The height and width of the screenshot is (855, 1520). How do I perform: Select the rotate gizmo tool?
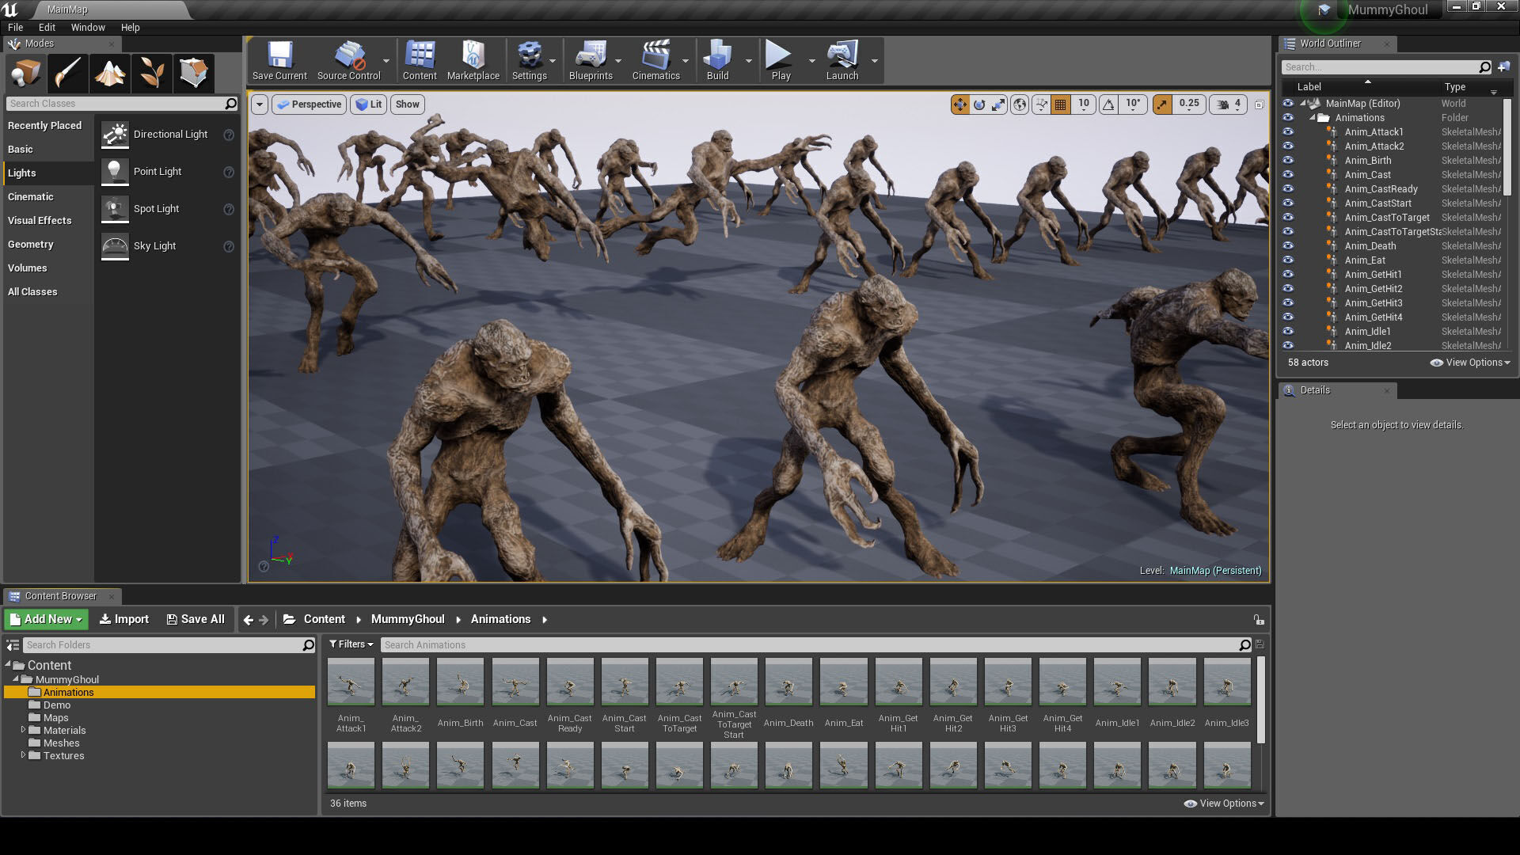pyautogui.click(x=979, y=104)
